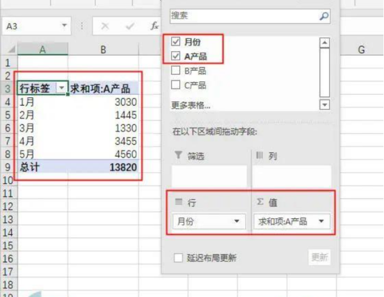Screen dimensions: 384x297
Task: Click the Name Box showing A3
Action: 36,26
